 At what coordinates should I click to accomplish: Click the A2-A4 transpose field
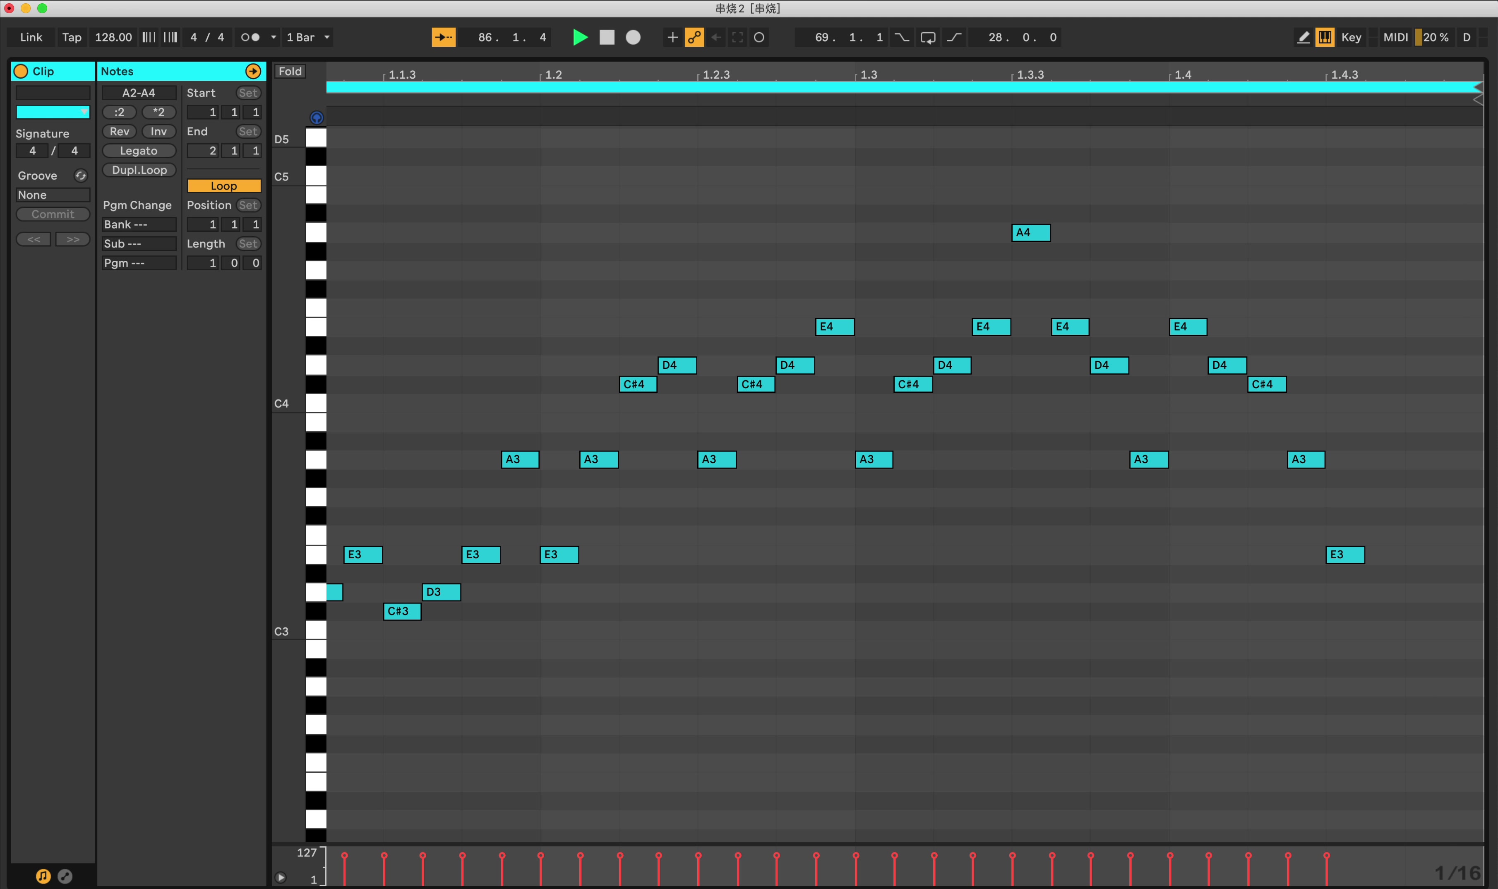pos(139,93)
